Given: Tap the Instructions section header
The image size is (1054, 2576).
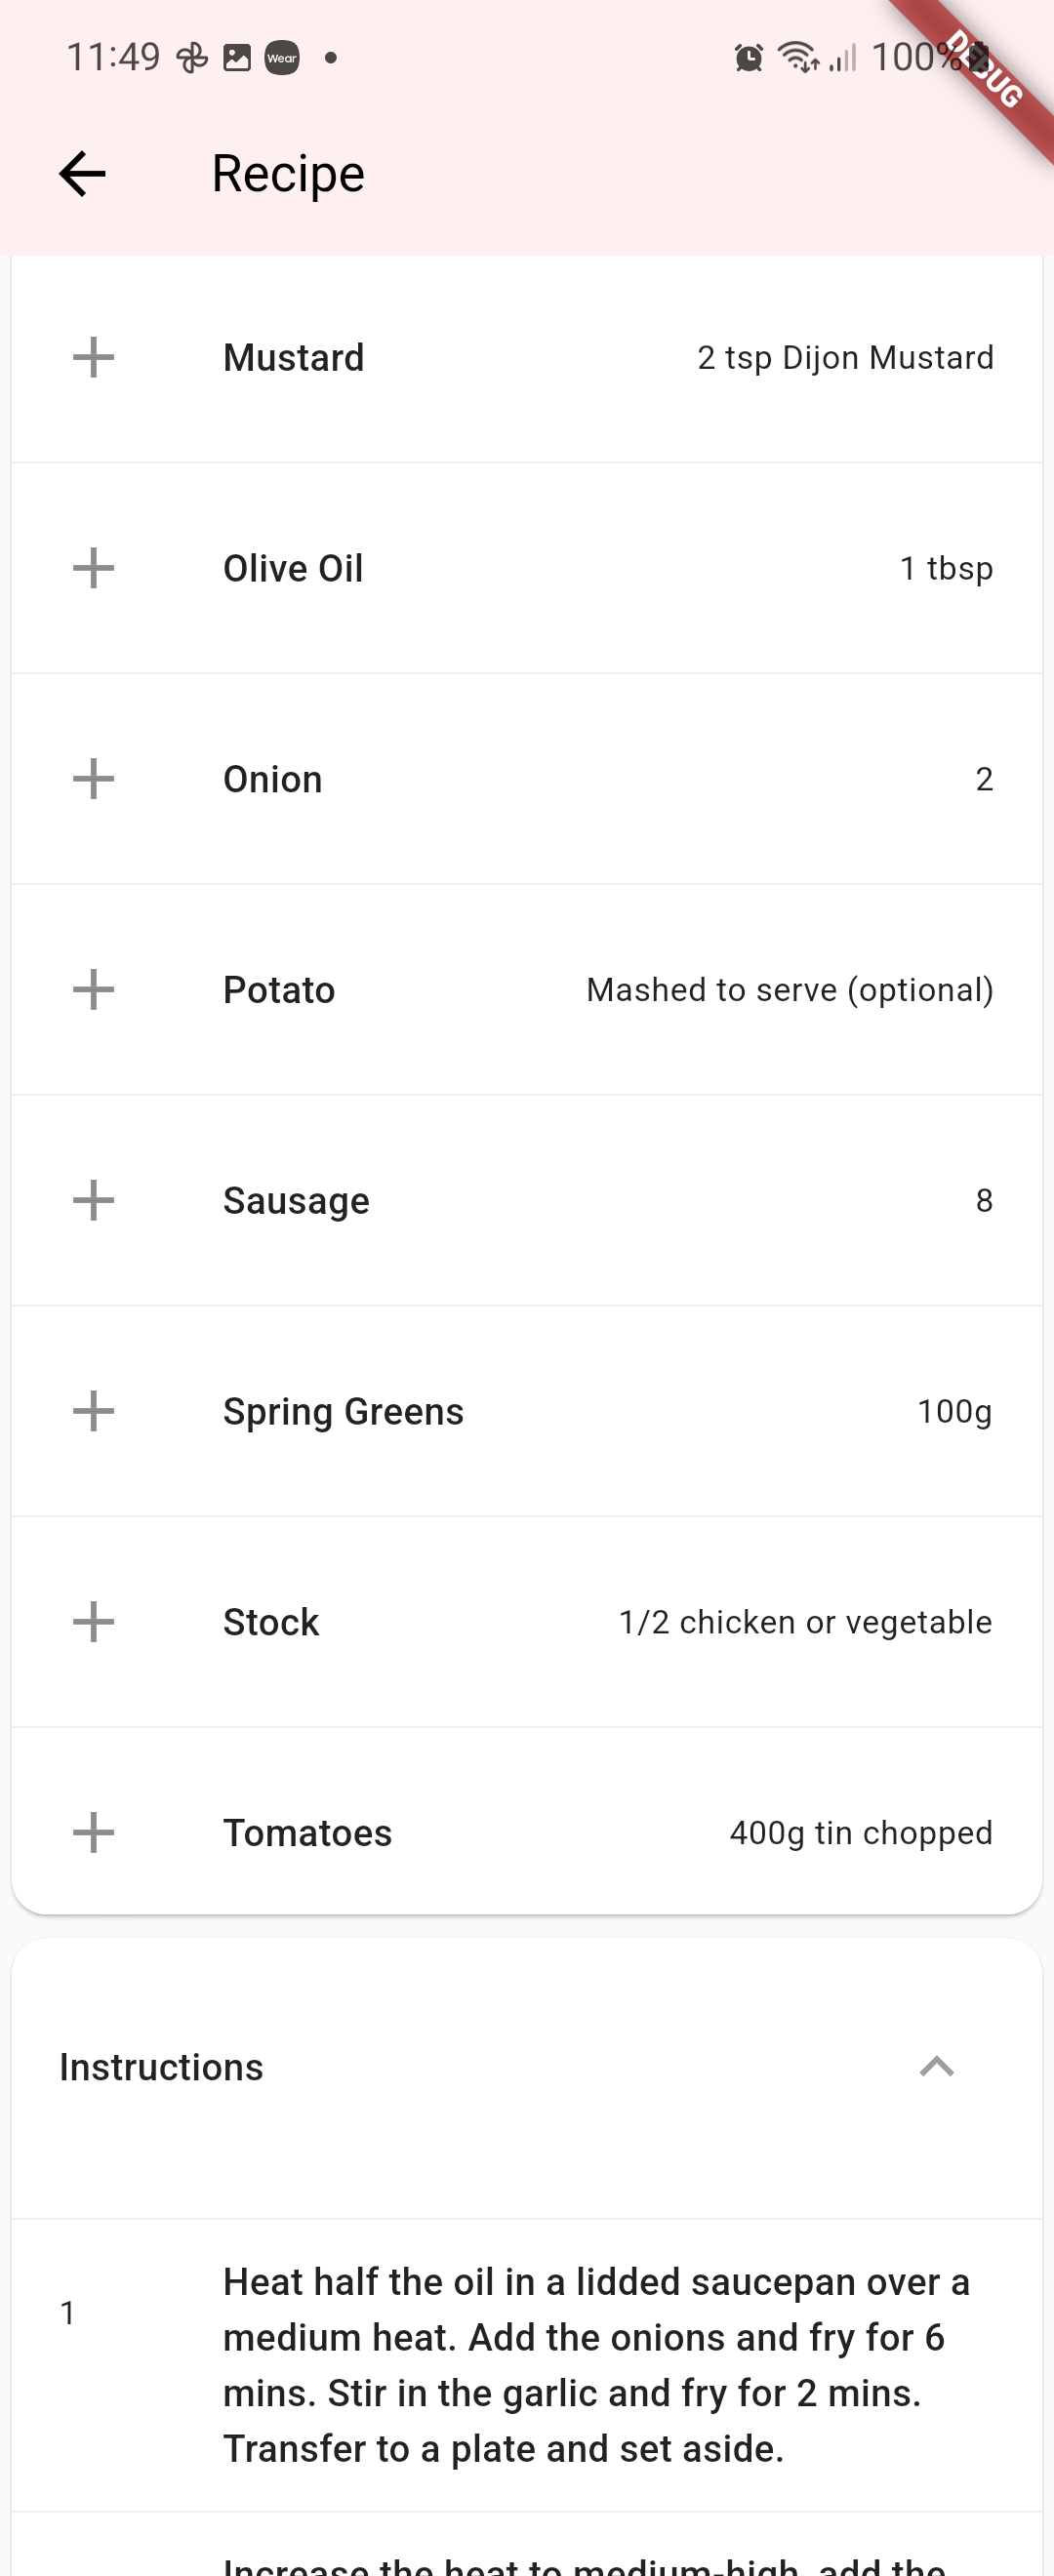Looking at the screenshot, I should point(161,2067).
